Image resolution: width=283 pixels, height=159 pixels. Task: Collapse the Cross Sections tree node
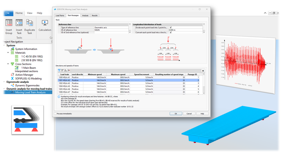tap(8, 64)
